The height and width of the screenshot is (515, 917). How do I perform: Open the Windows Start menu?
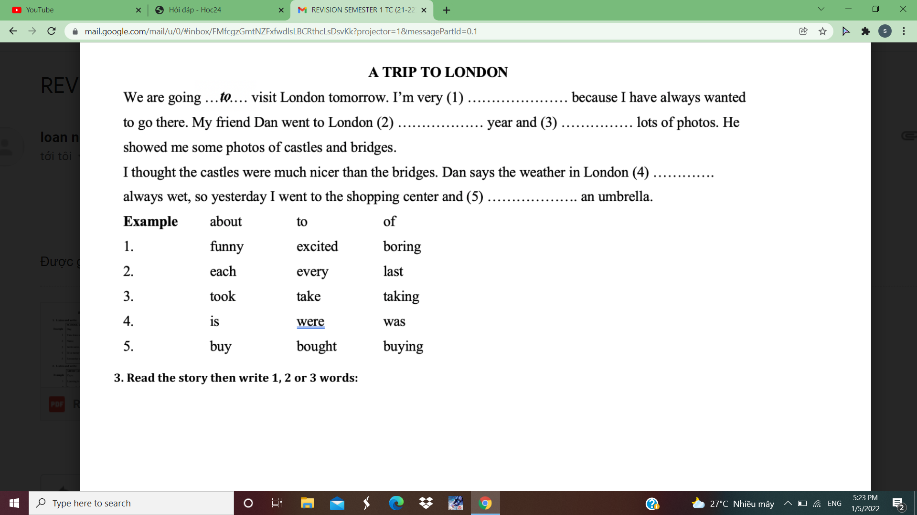click(x=14, y=503)
